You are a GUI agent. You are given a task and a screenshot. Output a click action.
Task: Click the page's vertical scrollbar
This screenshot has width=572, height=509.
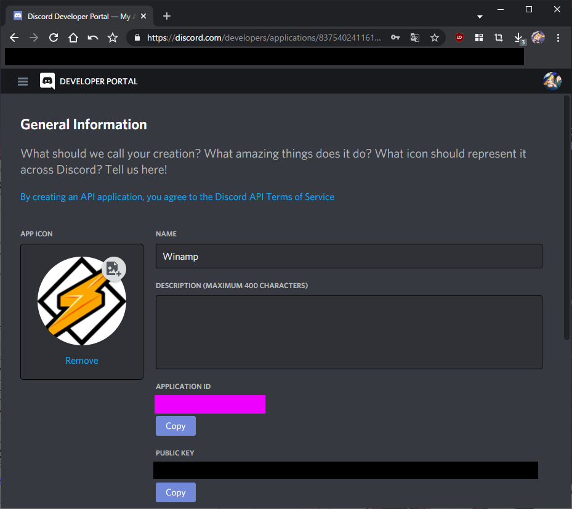[x=566, y=218]
